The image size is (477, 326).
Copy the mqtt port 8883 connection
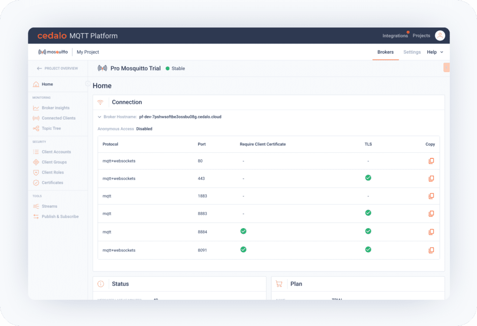click(x=431, y=214)
